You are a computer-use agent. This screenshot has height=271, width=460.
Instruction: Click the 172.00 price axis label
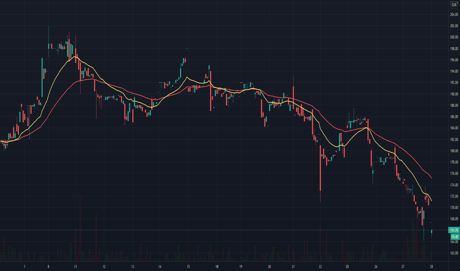454,196
